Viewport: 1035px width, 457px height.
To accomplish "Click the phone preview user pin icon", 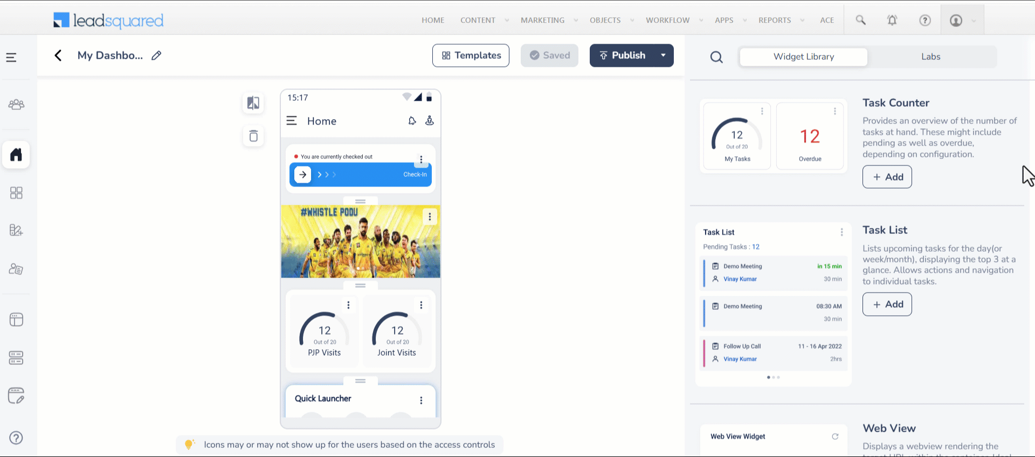I will [x=430, y=121].
